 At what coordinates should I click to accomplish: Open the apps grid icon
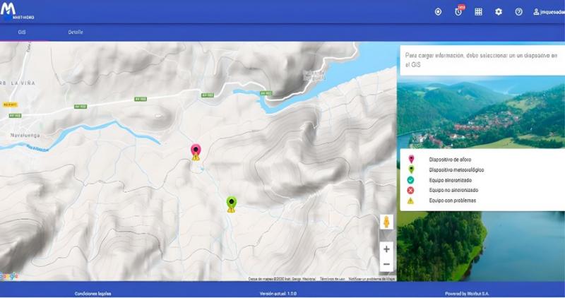click(x=478, y=12)
